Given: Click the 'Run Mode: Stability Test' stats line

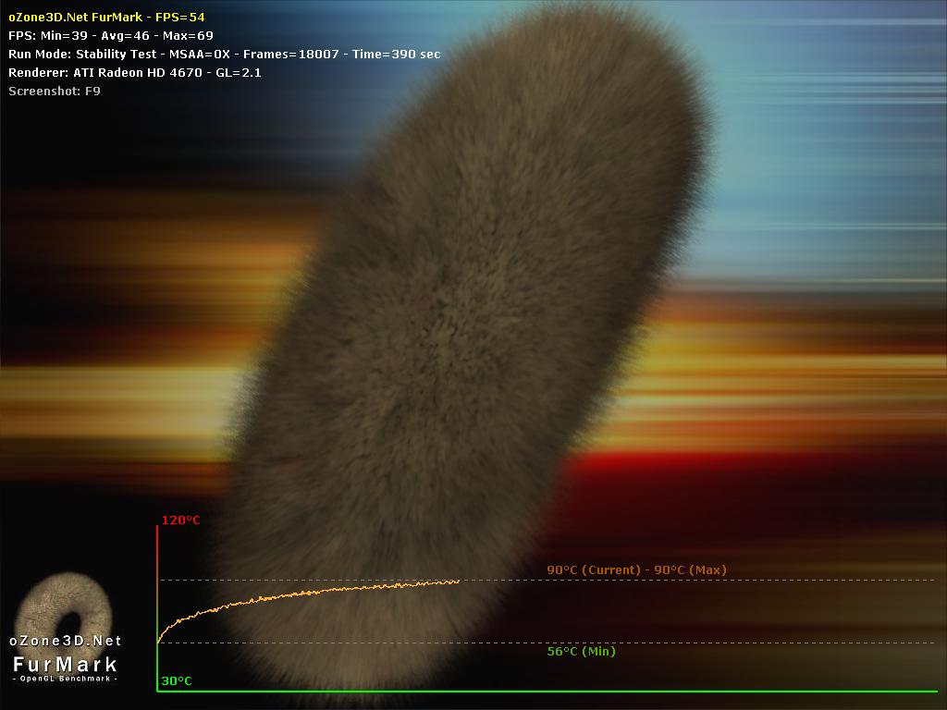Looking at the screenshot, I should (224, 54).
